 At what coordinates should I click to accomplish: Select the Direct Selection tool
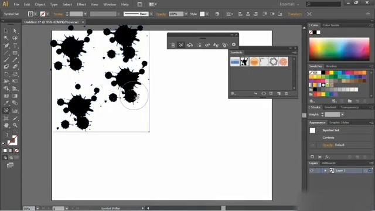tap(15, 30)
